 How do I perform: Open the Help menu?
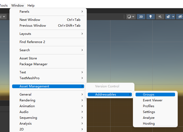click(31, 6)
